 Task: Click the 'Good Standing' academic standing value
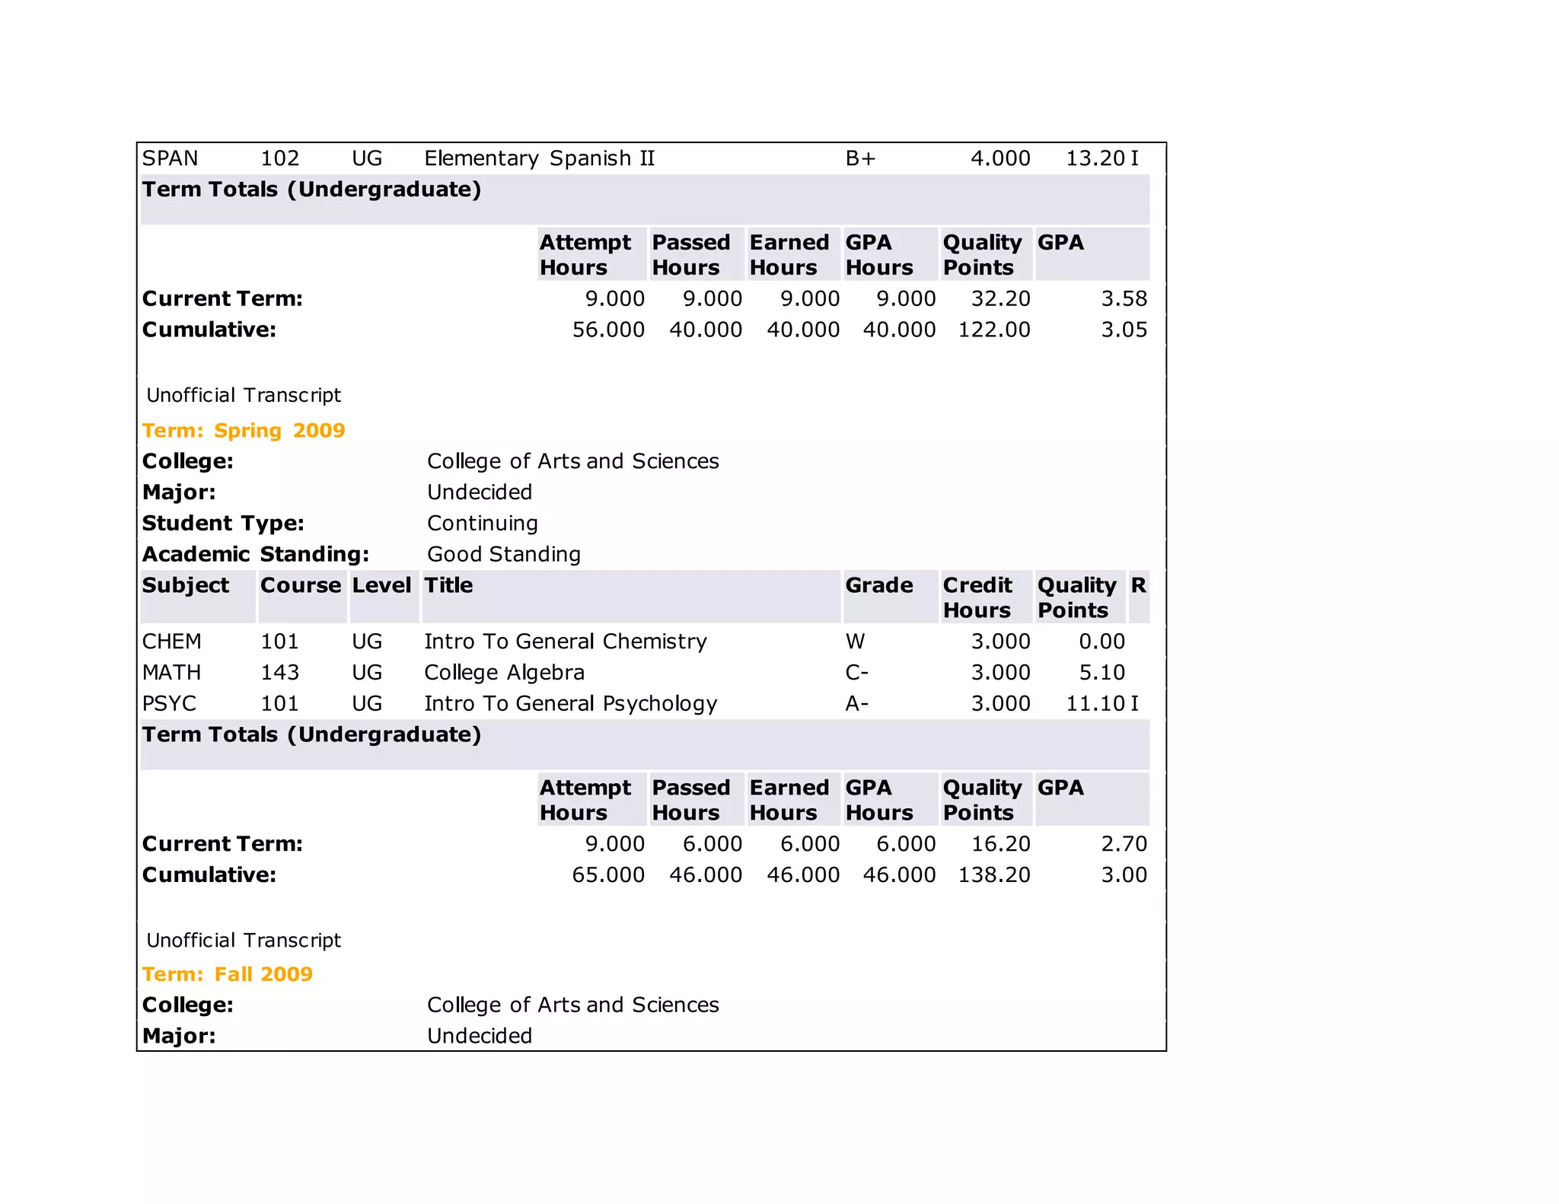pyautogui.click(x=504, y=554)
